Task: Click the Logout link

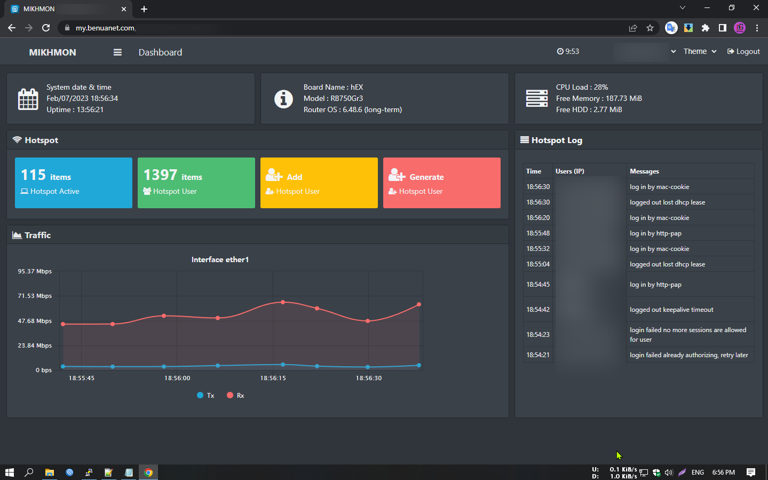Action: (x=743, y=52)
